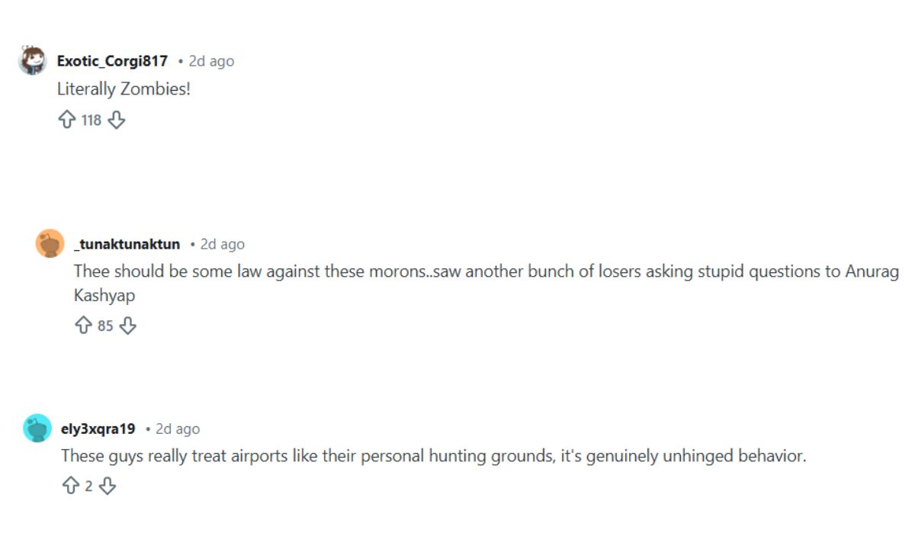Image resolution: width=915 pixels, height=549 pixels.
Task: Select the "2d ago" timestamp beside ely3xqra19
Action: coord(178,429)
